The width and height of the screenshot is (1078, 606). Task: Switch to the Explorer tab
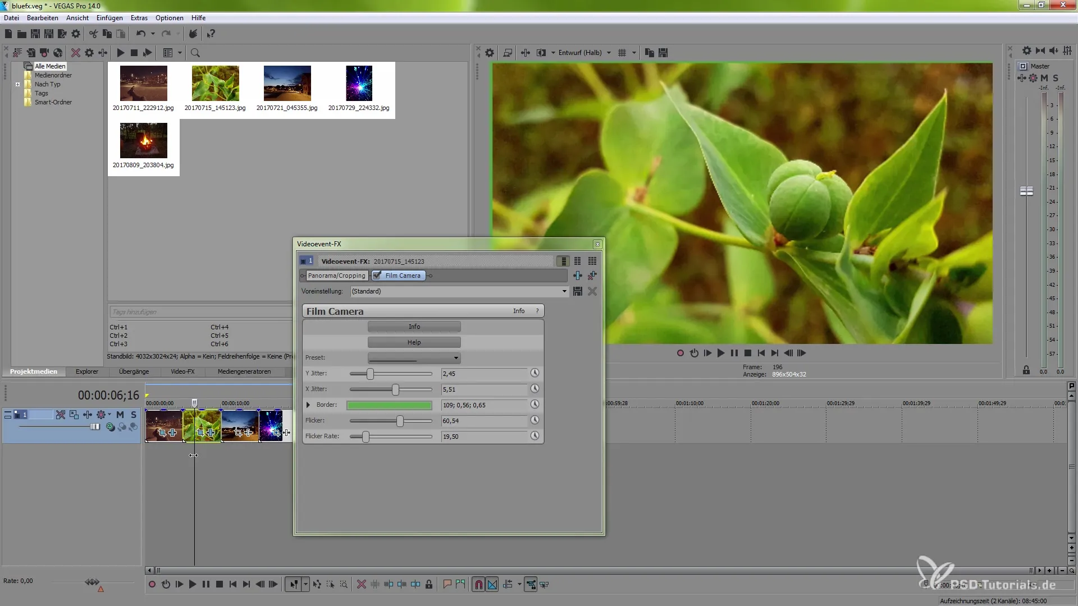click(87, 372)
